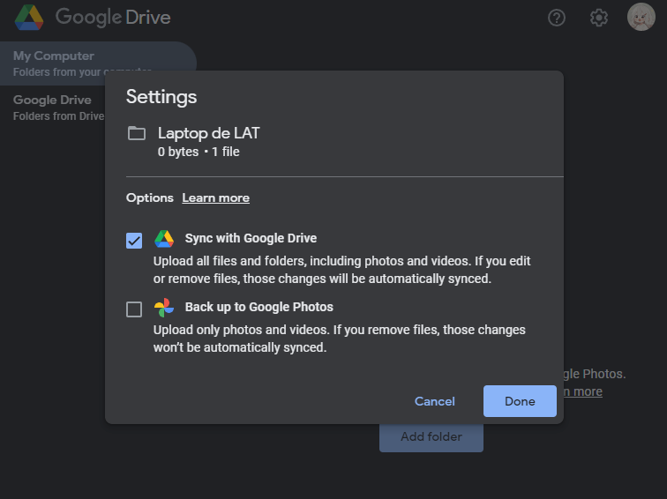Uncheck the Sync with Google Drive checkbox
Viewport: 667px width, 499px height.
[x=134, y=241]
